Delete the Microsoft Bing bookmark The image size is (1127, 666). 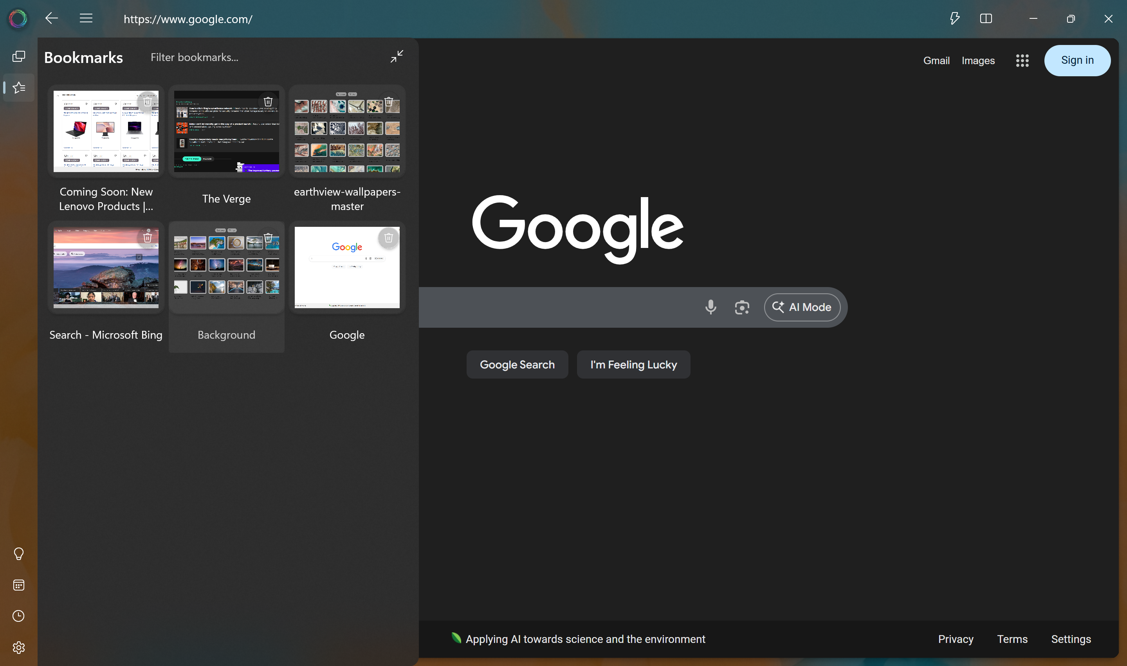pos(147,238)
